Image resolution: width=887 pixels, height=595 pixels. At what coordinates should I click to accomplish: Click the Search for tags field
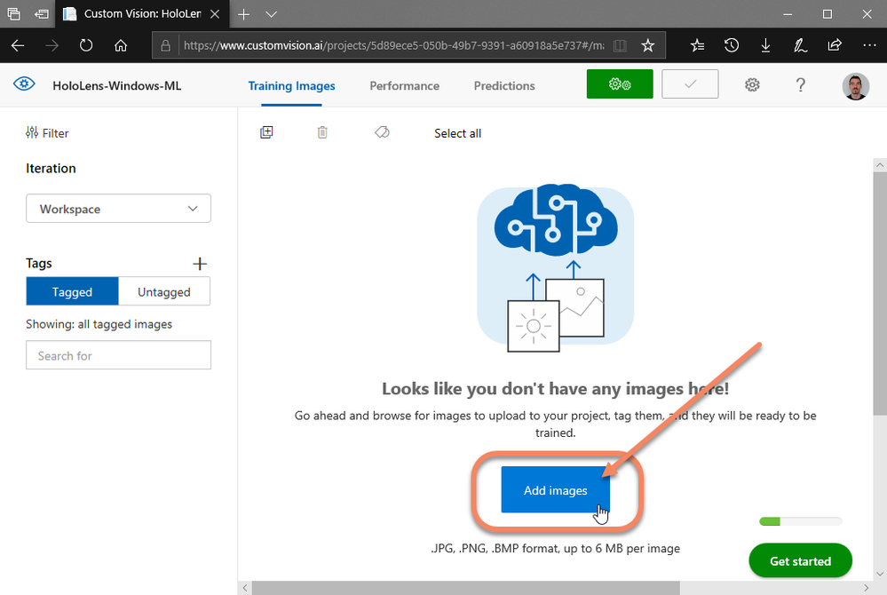[x=118, y=355]
